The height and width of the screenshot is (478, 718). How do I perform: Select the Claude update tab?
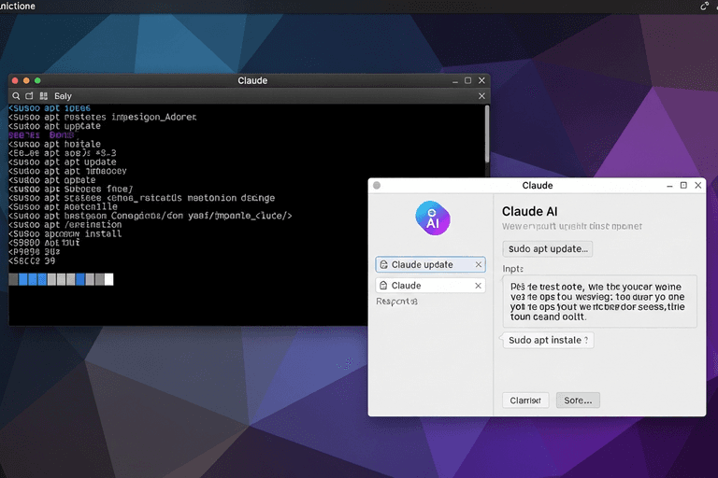(x=430, y=264)
